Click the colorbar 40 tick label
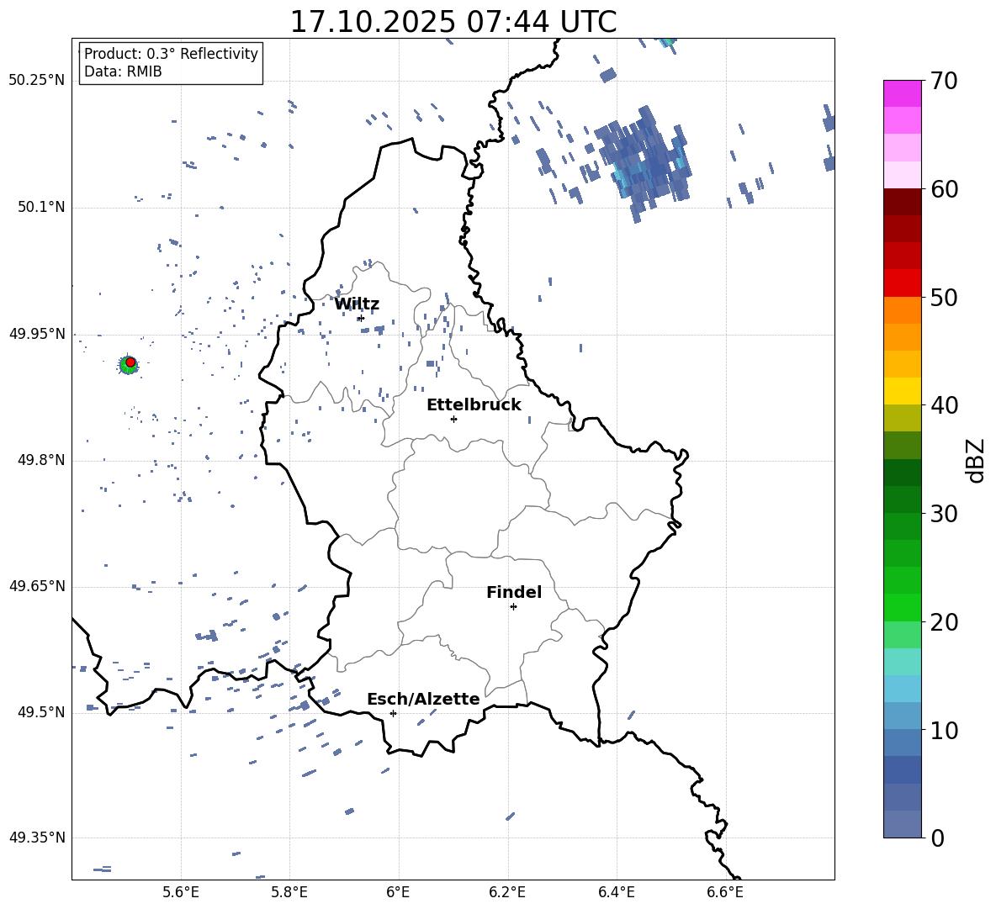 944,405
